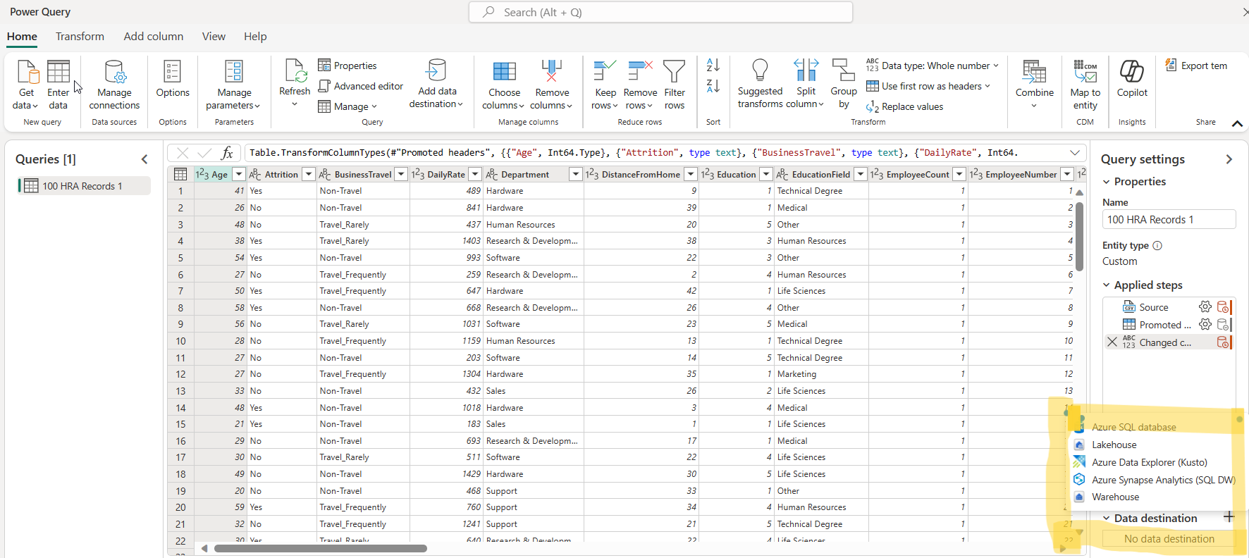Viewport: 1249px width, 558px height.
Task: Switch to the Add column tab
Action: pos(154,37)
